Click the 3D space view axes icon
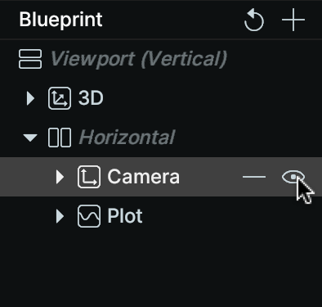Screen dimensions: 322x307 coord(60,98)
